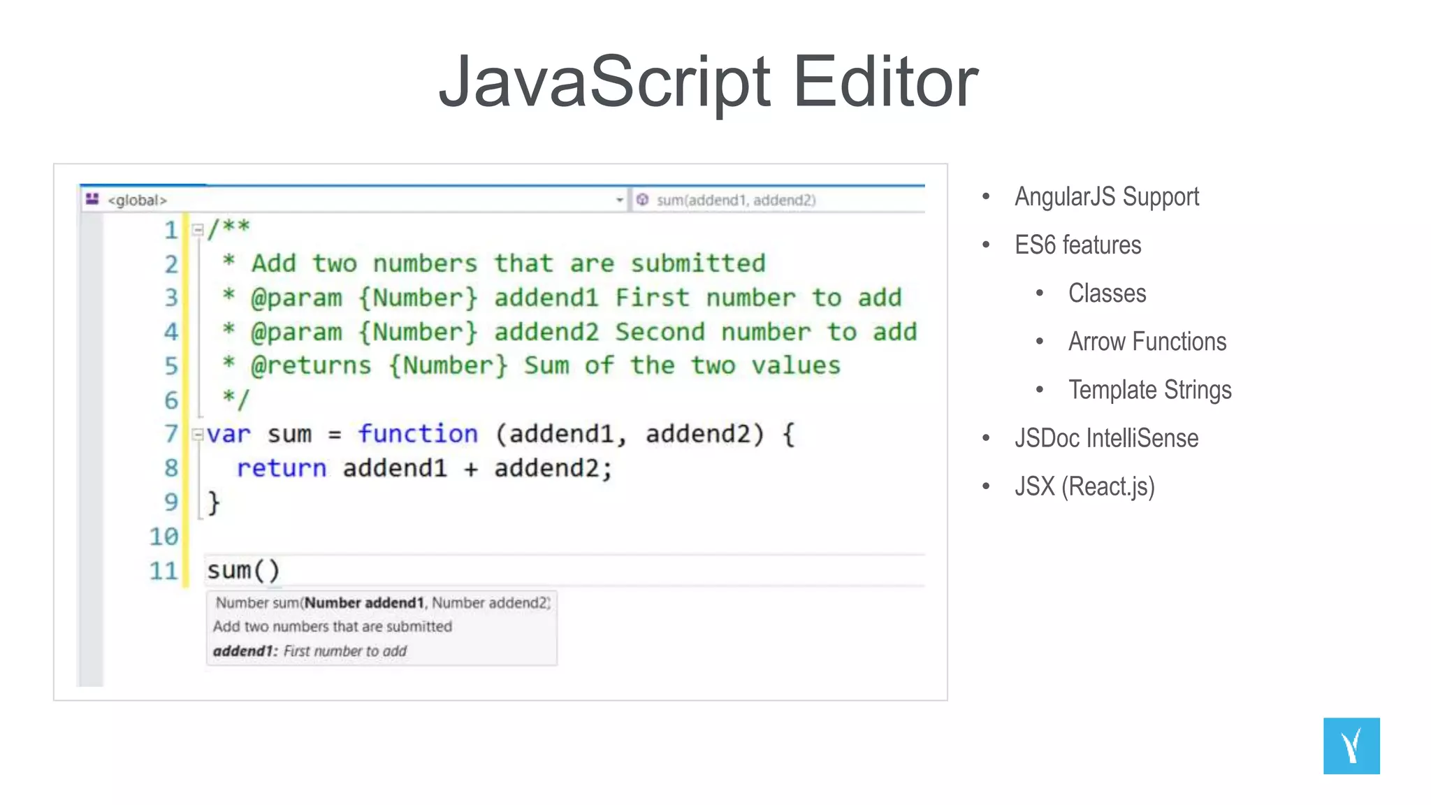Click line number 10 in the gutter
The height and width of the screenshot is (805, 1431).
point(164,536)
